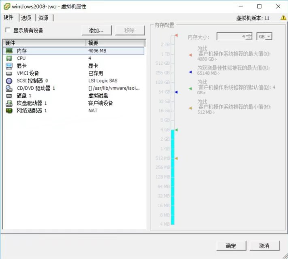Click the 添加... button
288x259 pixels.
(x=96, y=30)
